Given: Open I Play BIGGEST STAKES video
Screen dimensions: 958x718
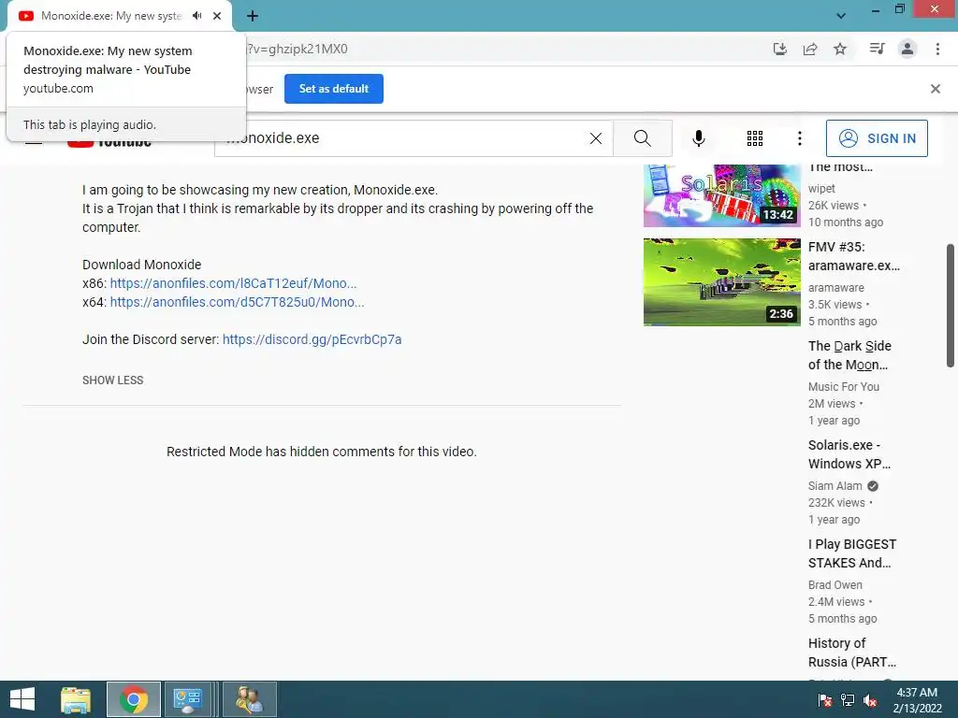Looking at the screenshot, I should 852,553.
